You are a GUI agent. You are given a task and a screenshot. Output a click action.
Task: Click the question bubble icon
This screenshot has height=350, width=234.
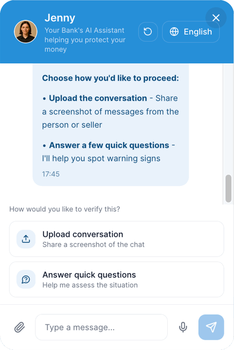pyautogui.click(x=26, y=280)
